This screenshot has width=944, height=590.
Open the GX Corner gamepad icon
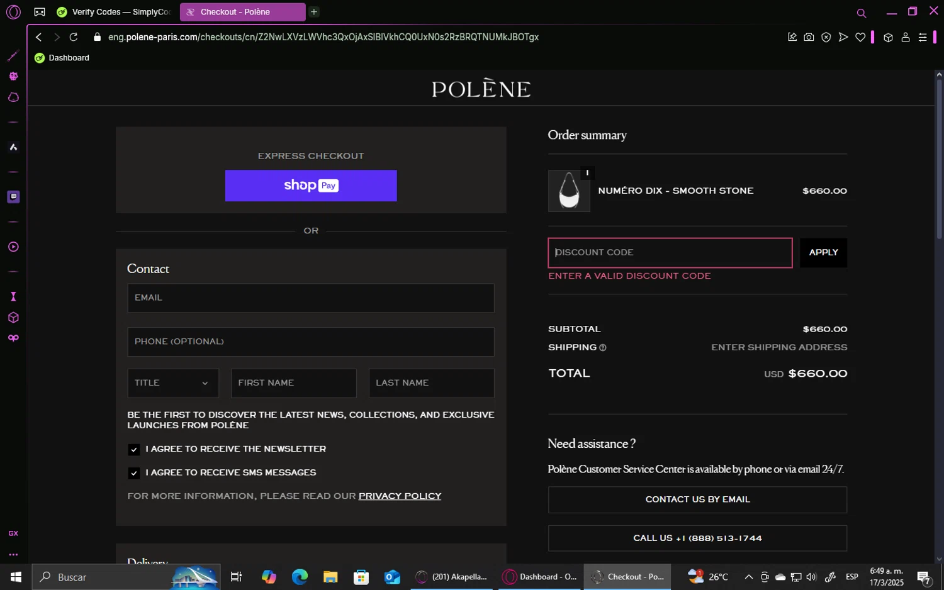[x=39, y=12]
